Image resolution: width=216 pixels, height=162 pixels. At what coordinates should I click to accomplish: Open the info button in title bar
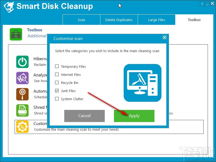point(202,4)
